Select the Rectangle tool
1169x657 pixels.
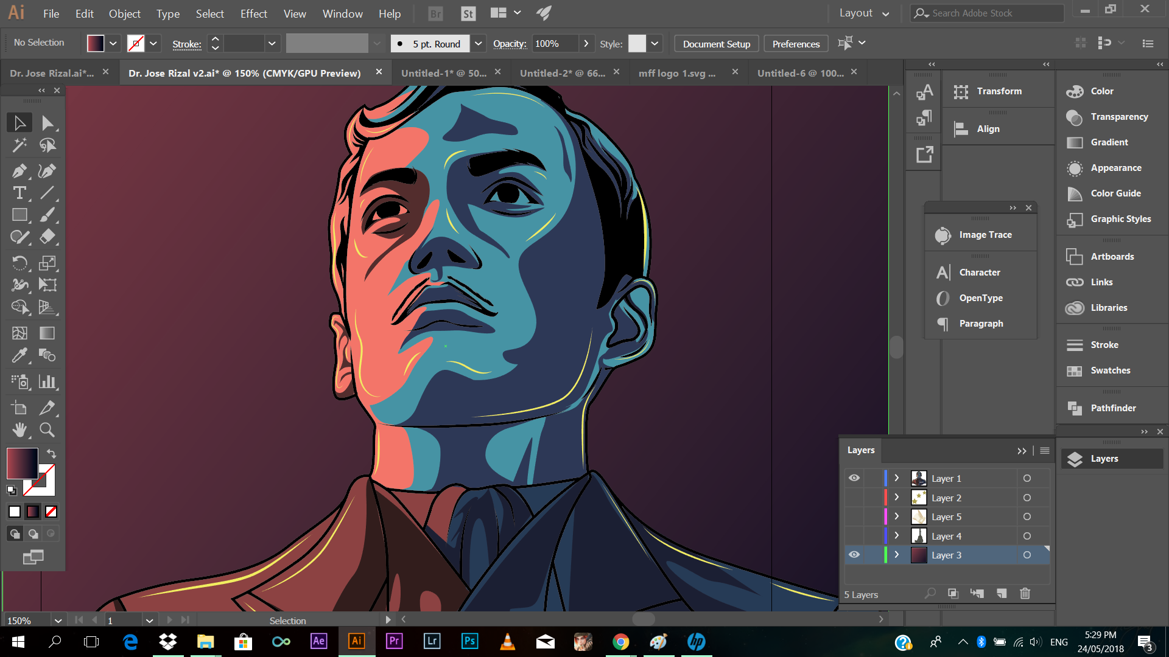[19, 215]
